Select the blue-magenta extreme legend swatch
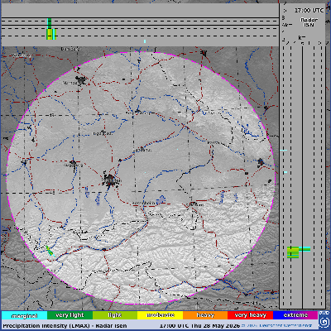The width and height of the screenshot is (331, 331). [x=295, y=315]
